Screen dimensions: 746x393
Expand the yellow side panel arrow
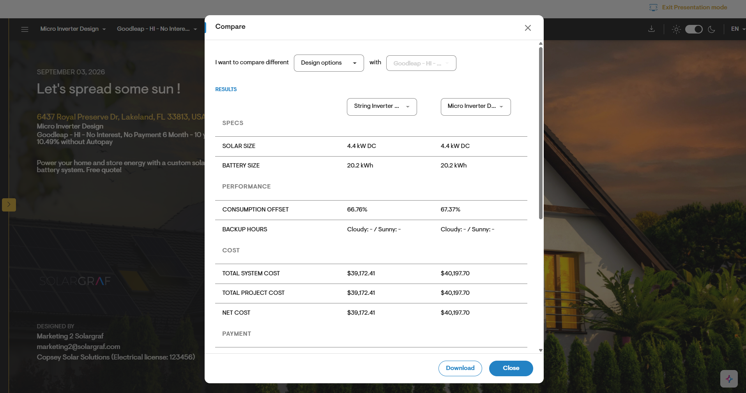point(9,204)
